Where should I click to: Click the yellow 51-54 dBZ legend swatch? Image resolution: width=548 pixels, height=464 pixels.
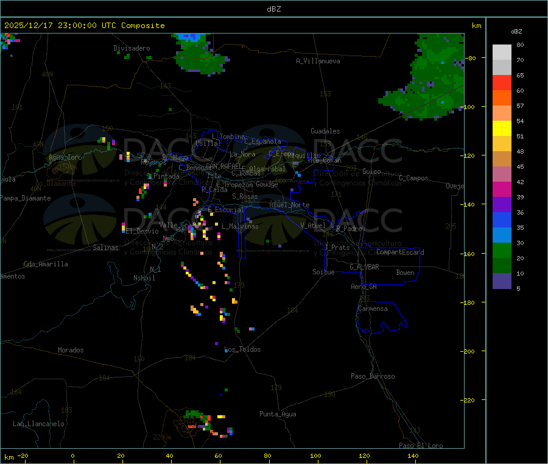coord(502,129)
